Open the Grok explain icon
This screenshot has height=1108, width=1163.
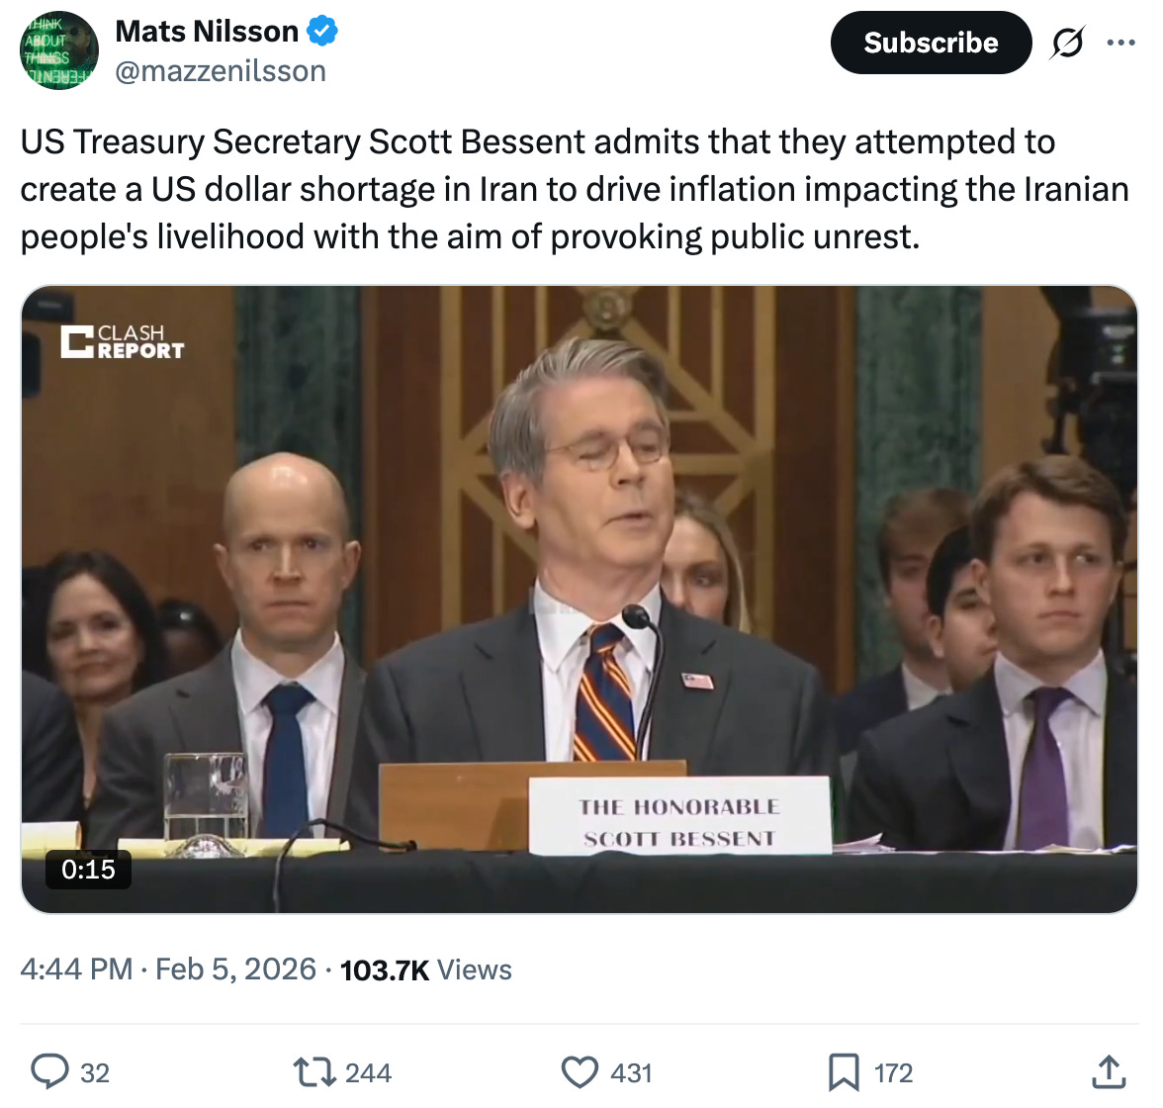(1068, 43)
